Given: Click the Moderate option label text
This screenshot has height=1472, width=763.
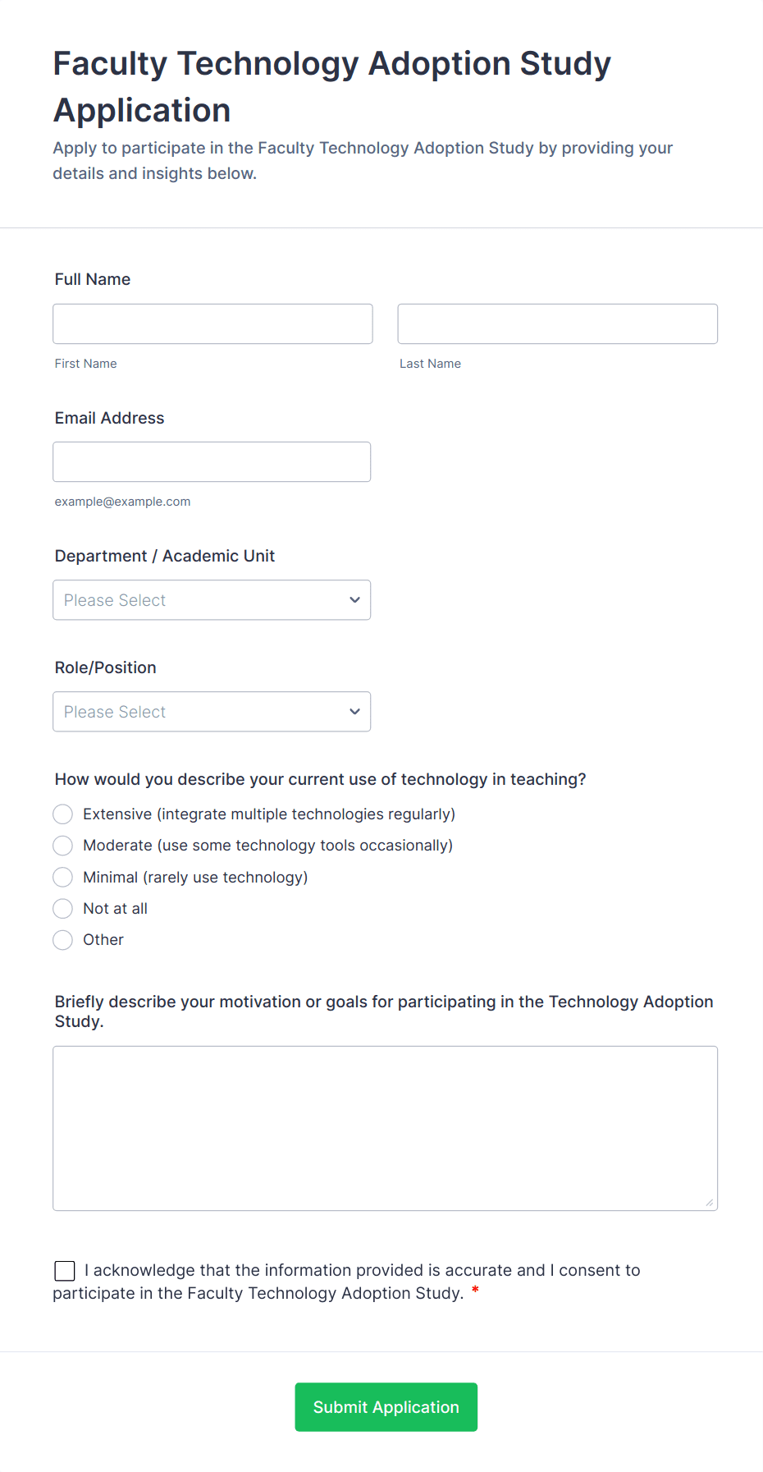Looking at the screenshot, I should (x=267, y=846).
